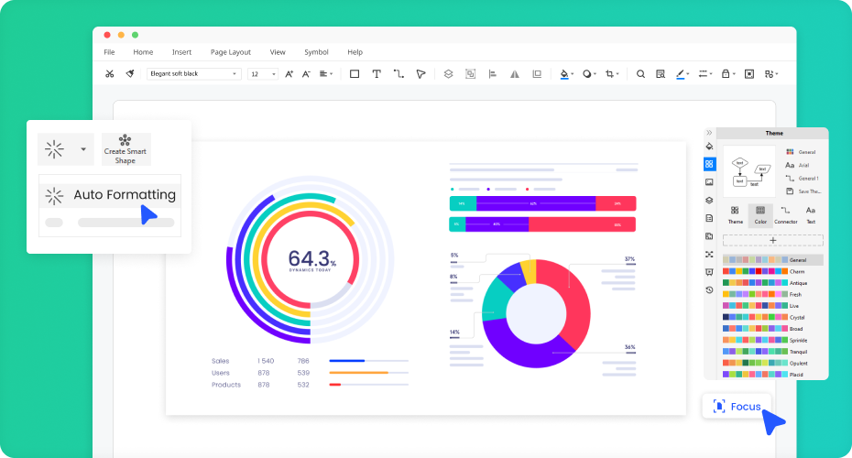
Task: Open the font size dropdown
Action: [263, 74]
